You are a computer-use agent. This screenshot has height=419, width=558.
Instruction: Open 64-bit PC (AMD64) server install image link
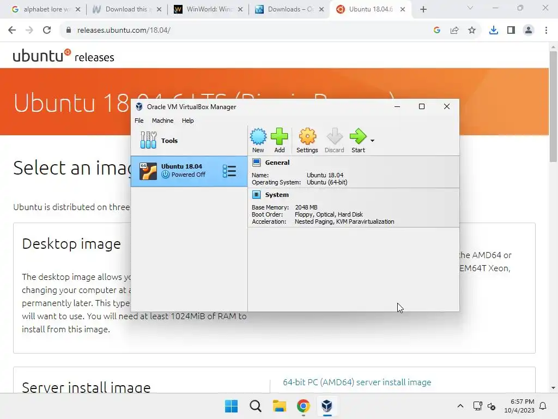pyautogui.click(x=357, y=382)
